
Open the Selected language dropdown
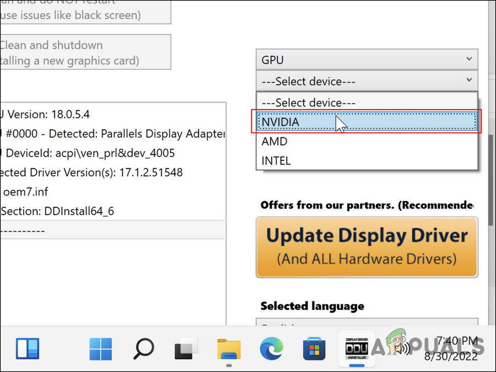367,322
